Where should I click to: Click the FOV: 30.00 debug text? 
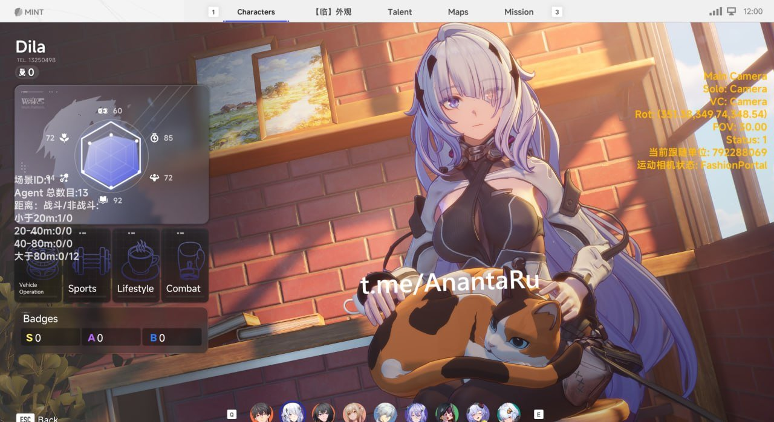point(739,127)
